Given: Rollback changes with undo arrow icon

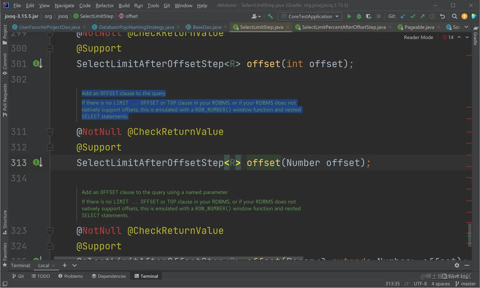Looking at the screenshot, I should [442, 16].
